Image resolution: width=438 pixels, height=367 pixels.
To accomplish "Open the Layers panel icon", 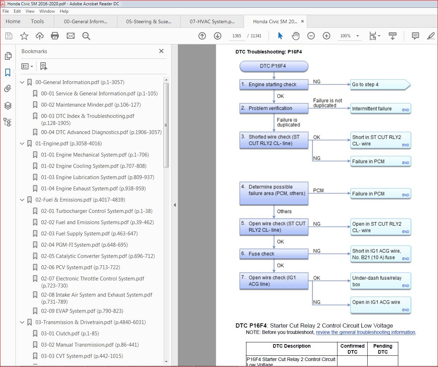I will (8, 106).
